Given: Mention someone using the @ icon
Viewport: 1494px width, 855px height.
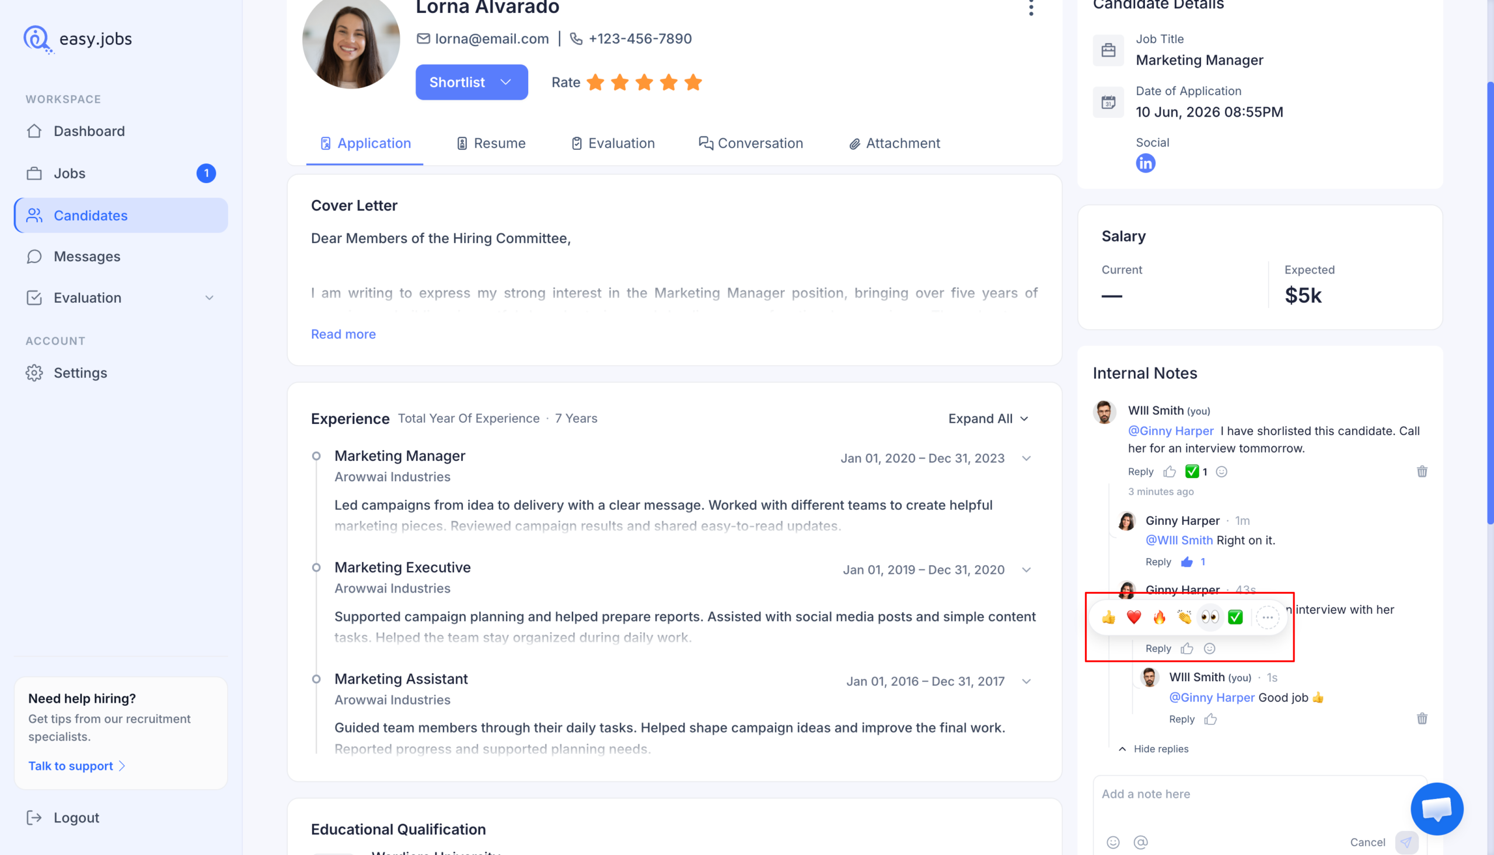Looking at the screenshot, I should click(x=1140, y=842).
